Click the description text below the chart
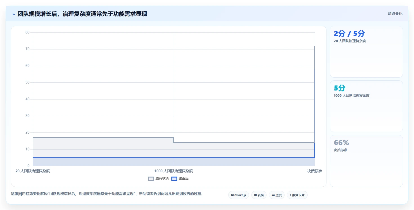Viewport: 414px width, 210px height. click(x=107, y=194)
